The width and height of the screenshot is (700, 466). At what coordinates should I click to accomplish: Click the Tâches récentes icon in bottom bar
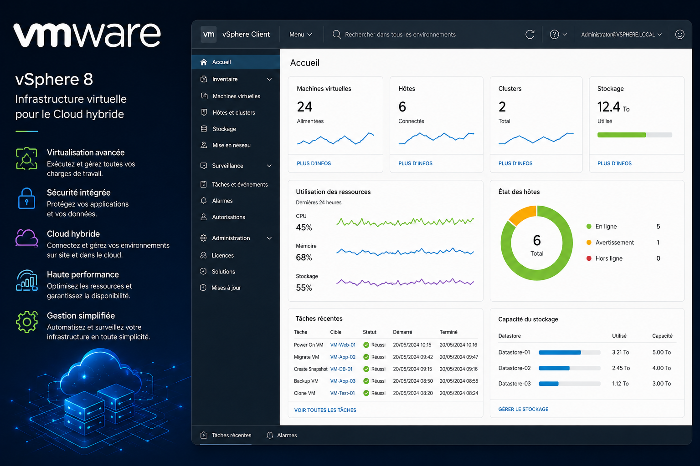tap(204, 436)
